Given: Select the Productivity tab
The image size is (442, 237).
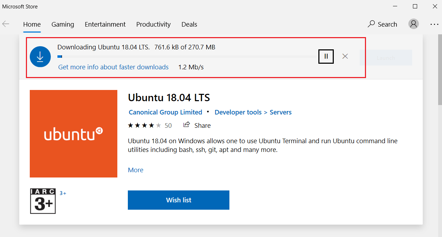Looking at the screenshot, I should coord(153,25).
